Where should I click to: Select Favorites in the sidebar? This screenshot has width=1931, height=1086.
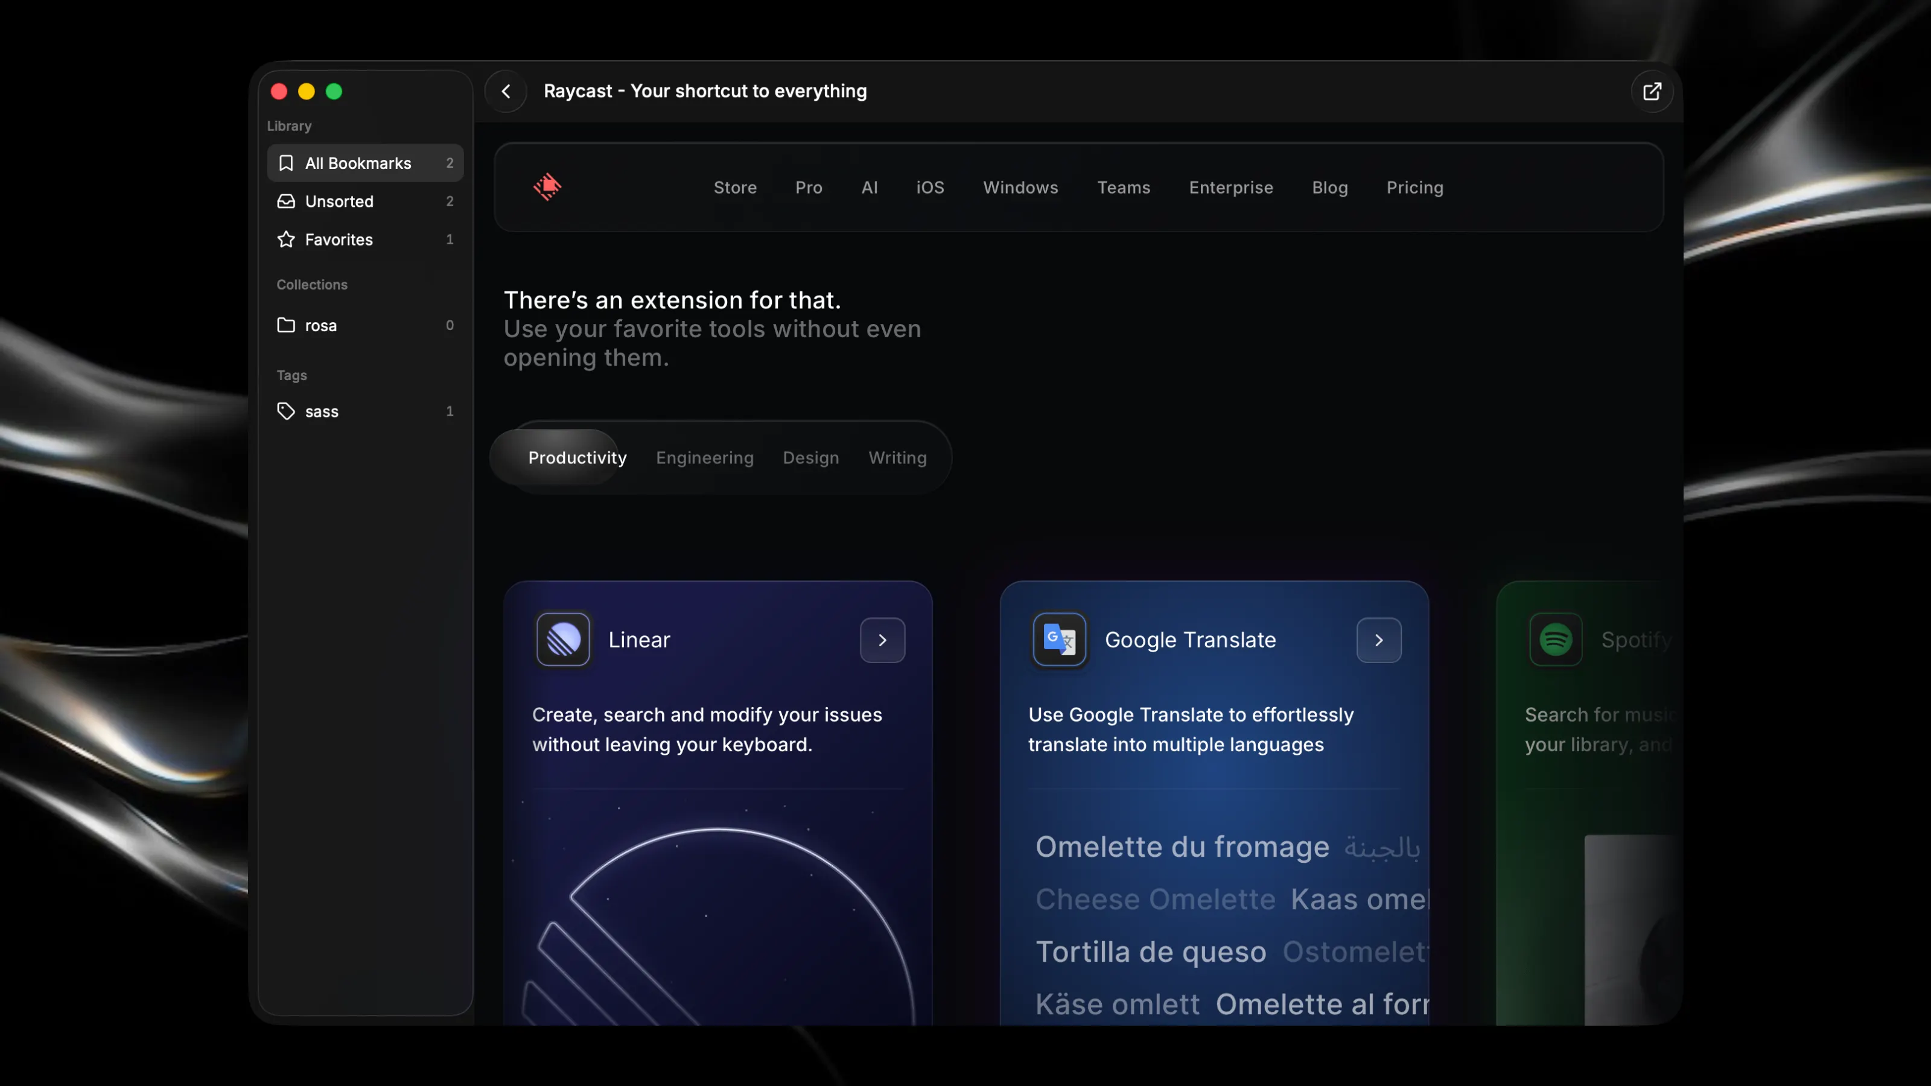tap(365, 239)
